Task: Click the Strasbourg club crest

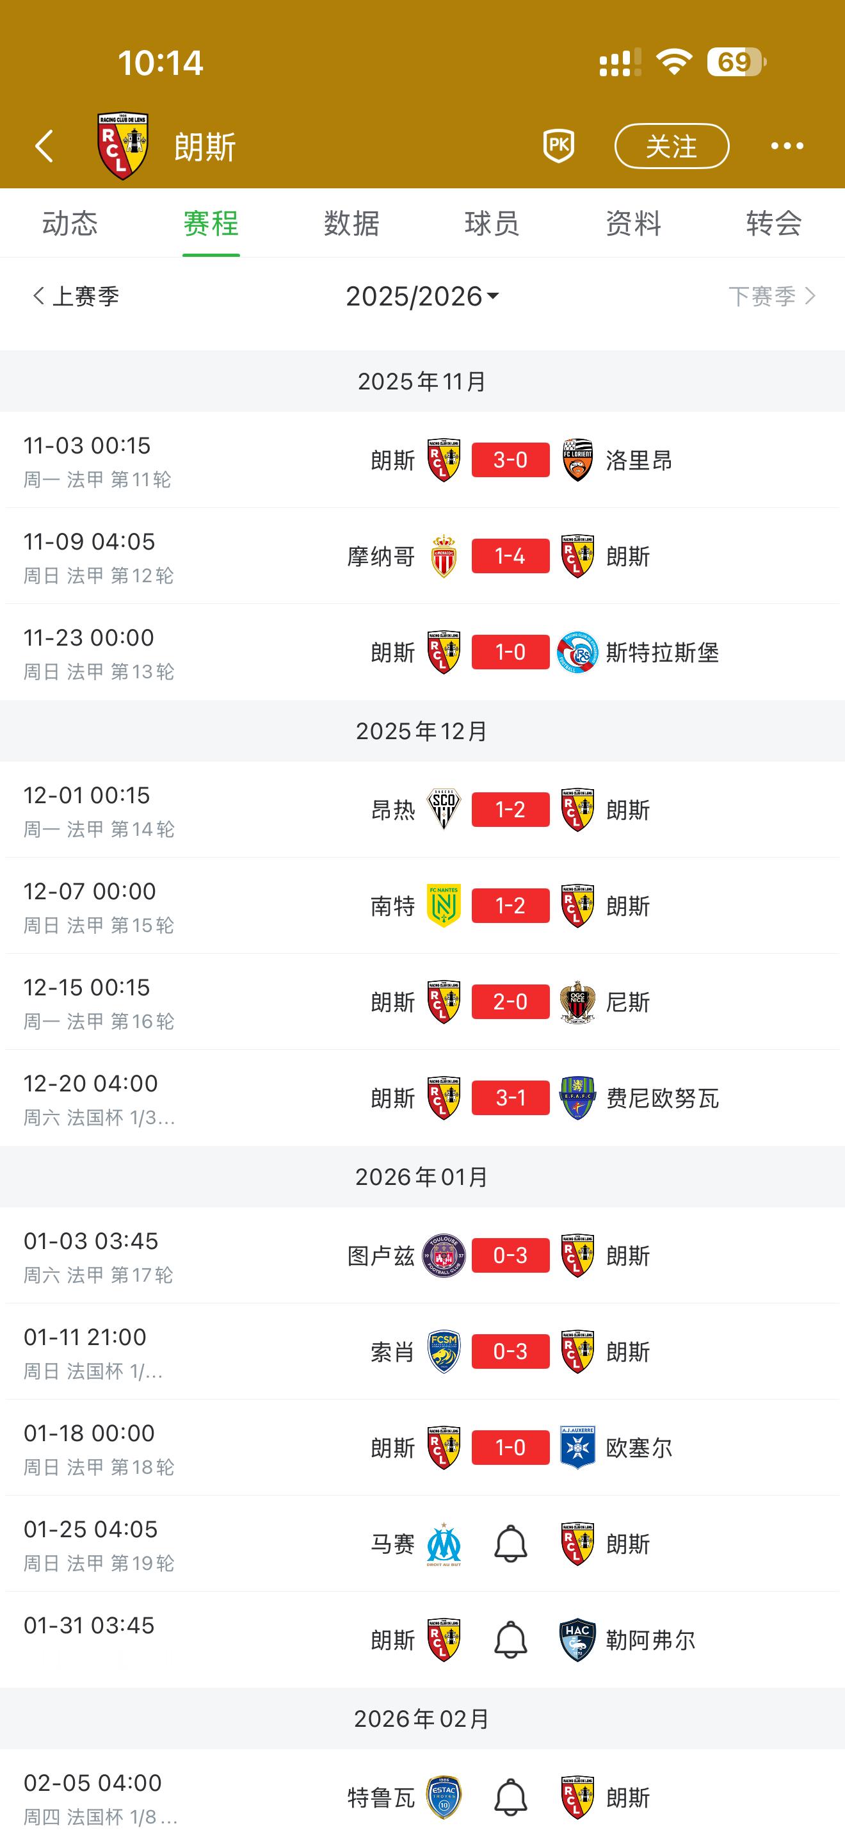Action: coord(577,653)
